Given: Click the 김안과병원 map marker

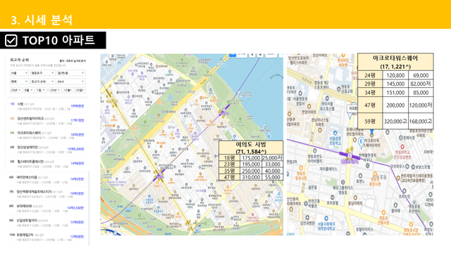Looking at the screenshot, I should pyautogui.click(x=307, y=218).
